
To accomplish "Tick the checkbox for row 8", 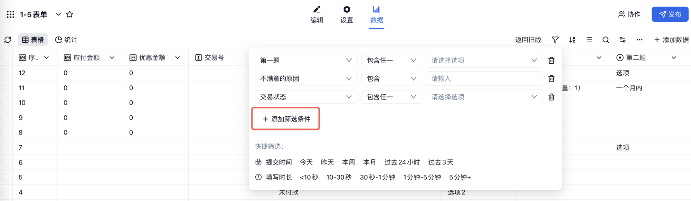I will 5,133.
